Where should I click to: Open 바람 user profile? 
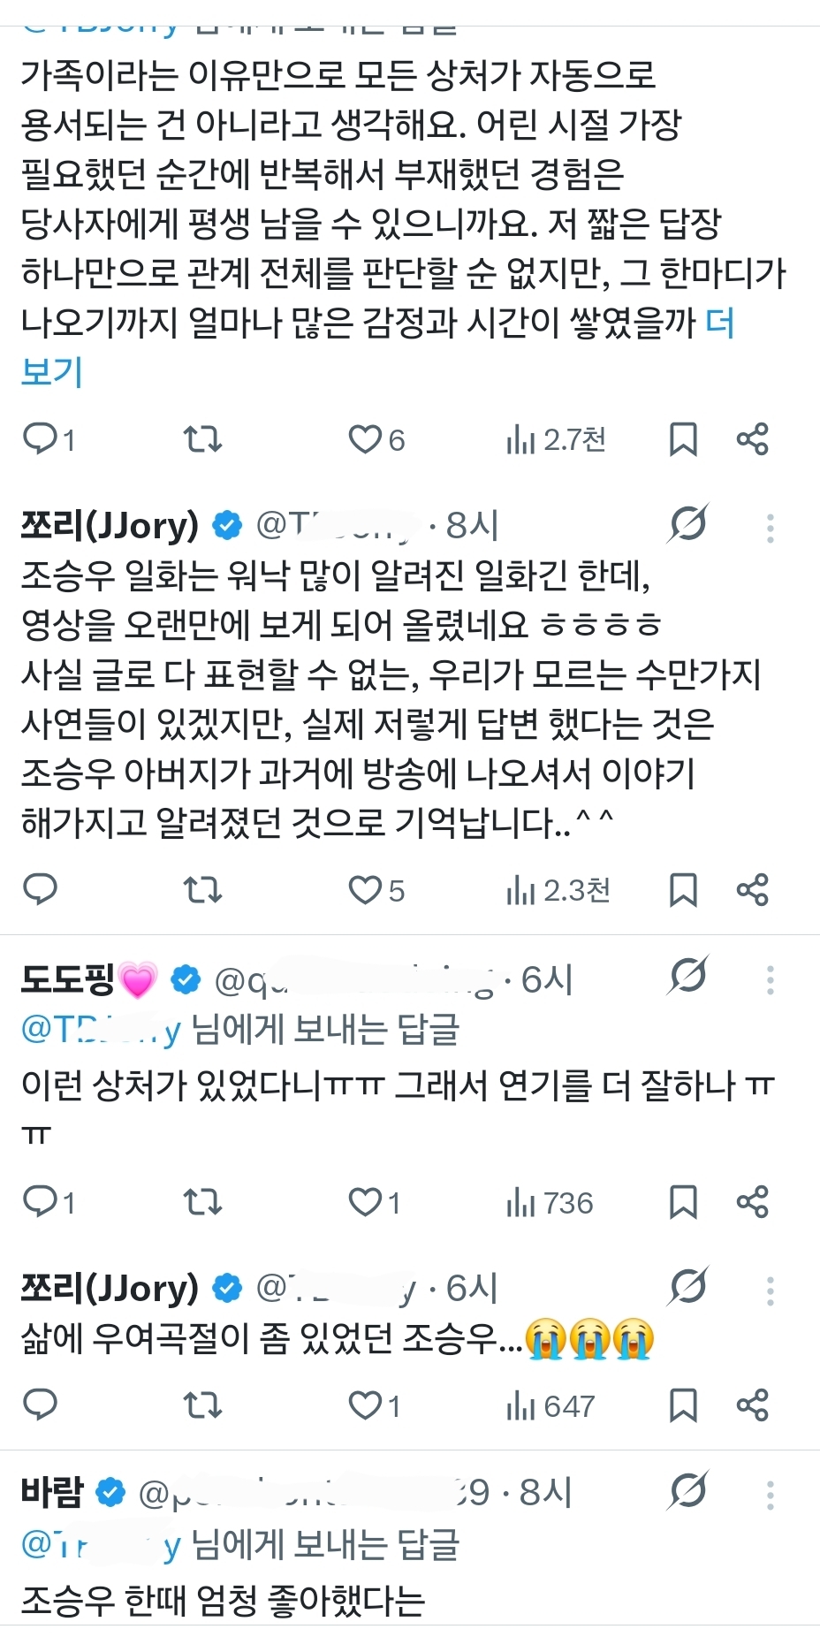tap(51, 1493)
